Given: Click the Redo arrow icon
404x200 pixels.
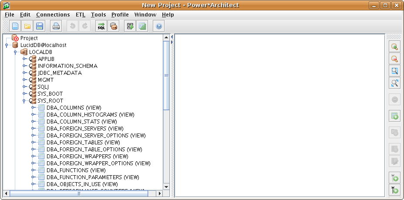Looking at the screenshot, I should [x=84, y=26].
